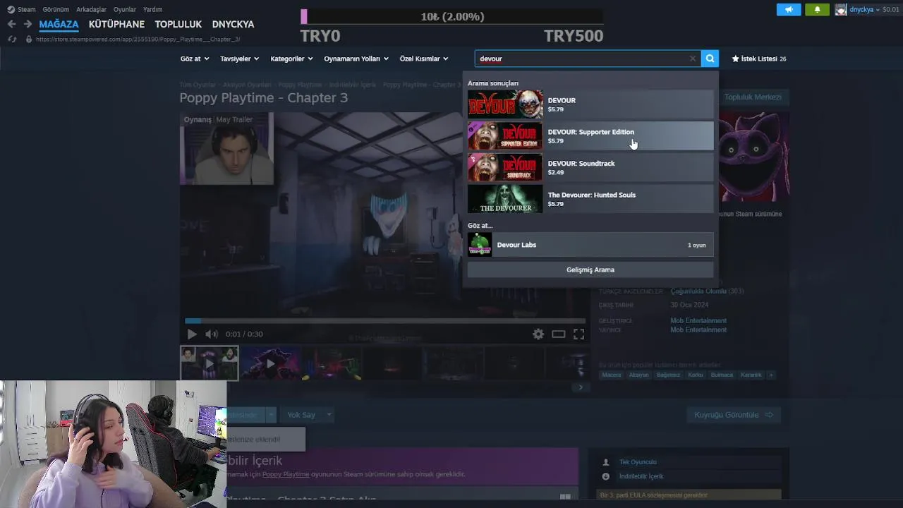Mute the trailer volume
Image resolution: width=903 pixels, height=508 pixels.
(212, 334)
